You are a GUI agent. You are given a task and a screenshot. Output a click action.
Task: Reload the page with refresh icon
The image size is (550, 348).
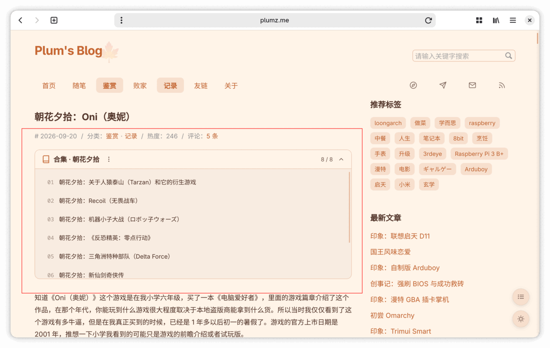click(x=428, y=20)
